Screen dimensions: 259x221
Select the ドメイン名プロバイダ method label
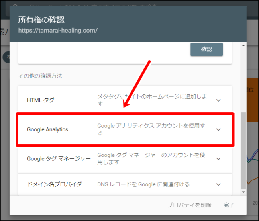pos(55,184)
